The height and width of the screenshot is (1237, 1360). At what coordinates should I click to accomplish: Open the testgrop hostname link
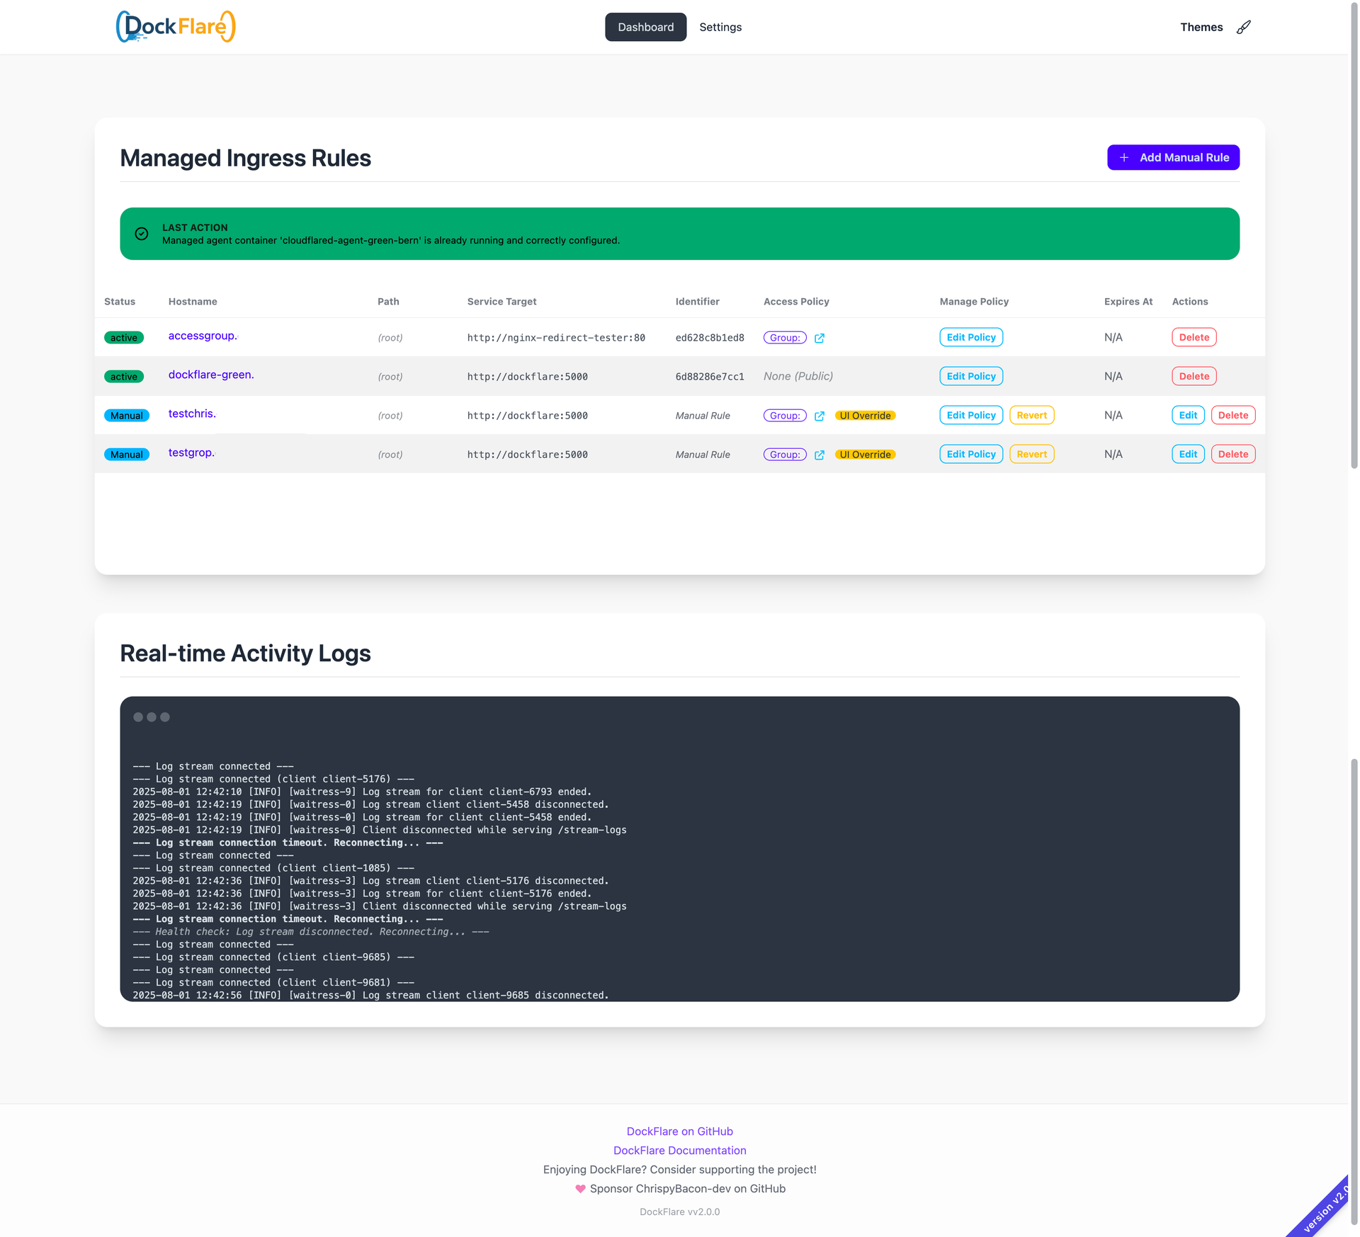coord(191,452)
